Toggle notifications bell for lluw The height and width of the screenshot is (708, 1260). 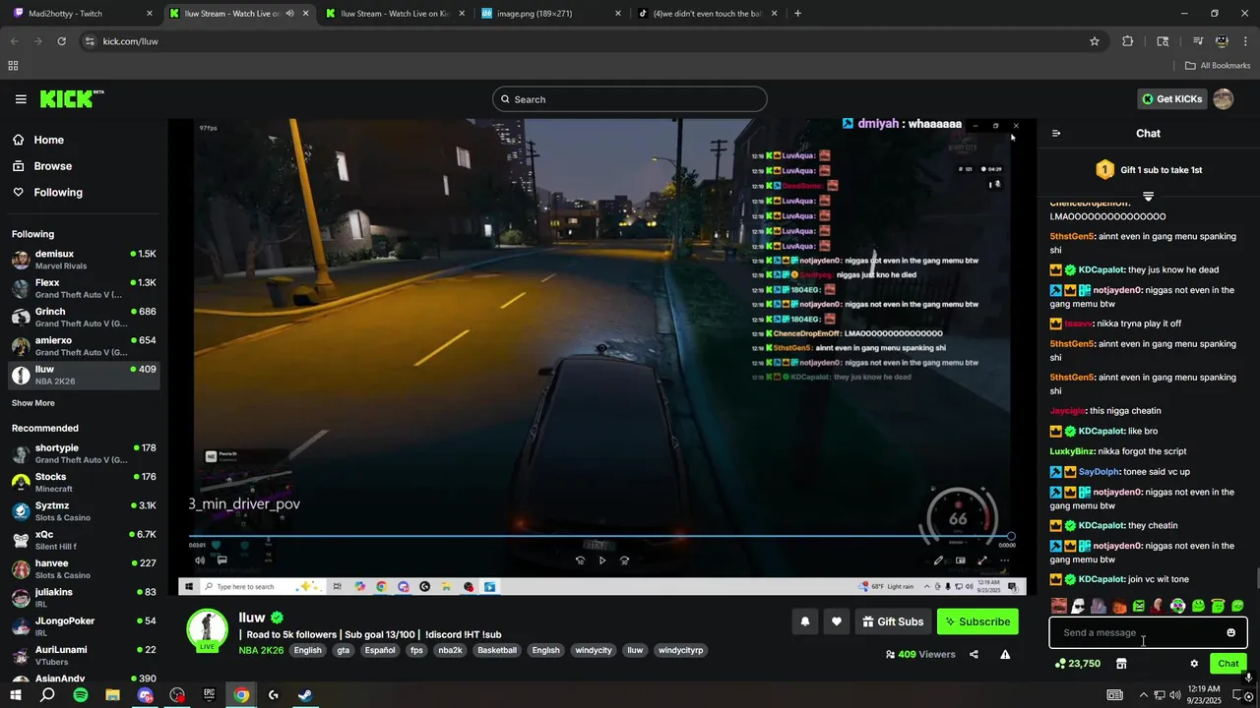pyautogui.click(x=805, y=621)
